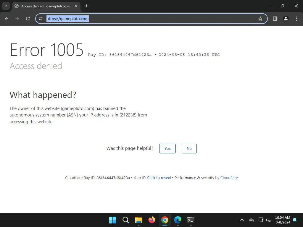Image resolution: width=303 pixels, height=227 pixels.
Task: Click the What happened? heading
Action: click(x=43, y=95)
